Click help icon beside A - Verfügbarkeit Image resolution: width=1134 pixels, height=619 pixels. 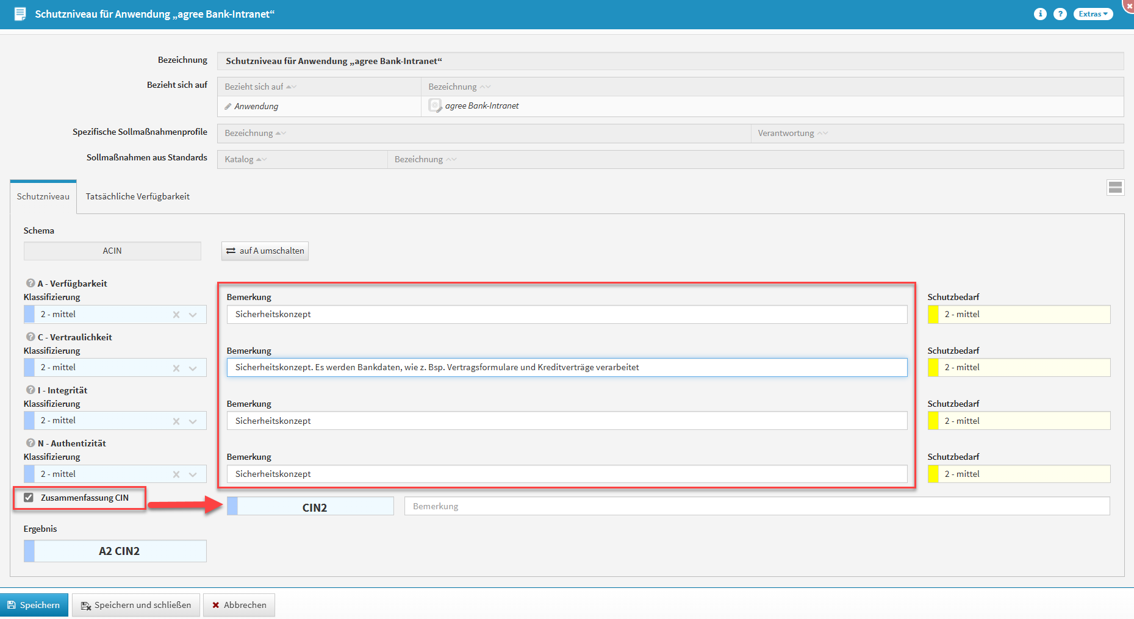30,283
